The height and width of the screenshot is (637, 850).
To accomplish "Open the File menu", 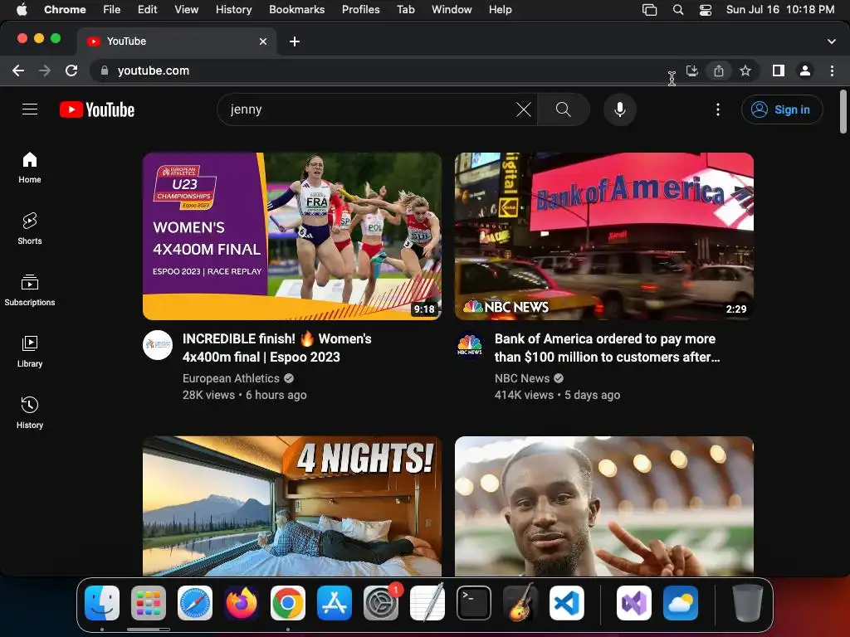I will 112,9.
